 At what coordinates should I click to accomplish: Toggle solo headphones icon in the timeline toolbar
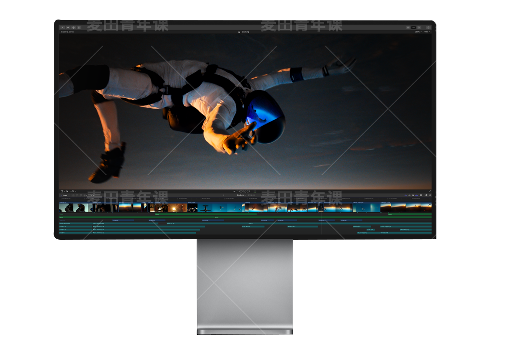coord(413,195)
